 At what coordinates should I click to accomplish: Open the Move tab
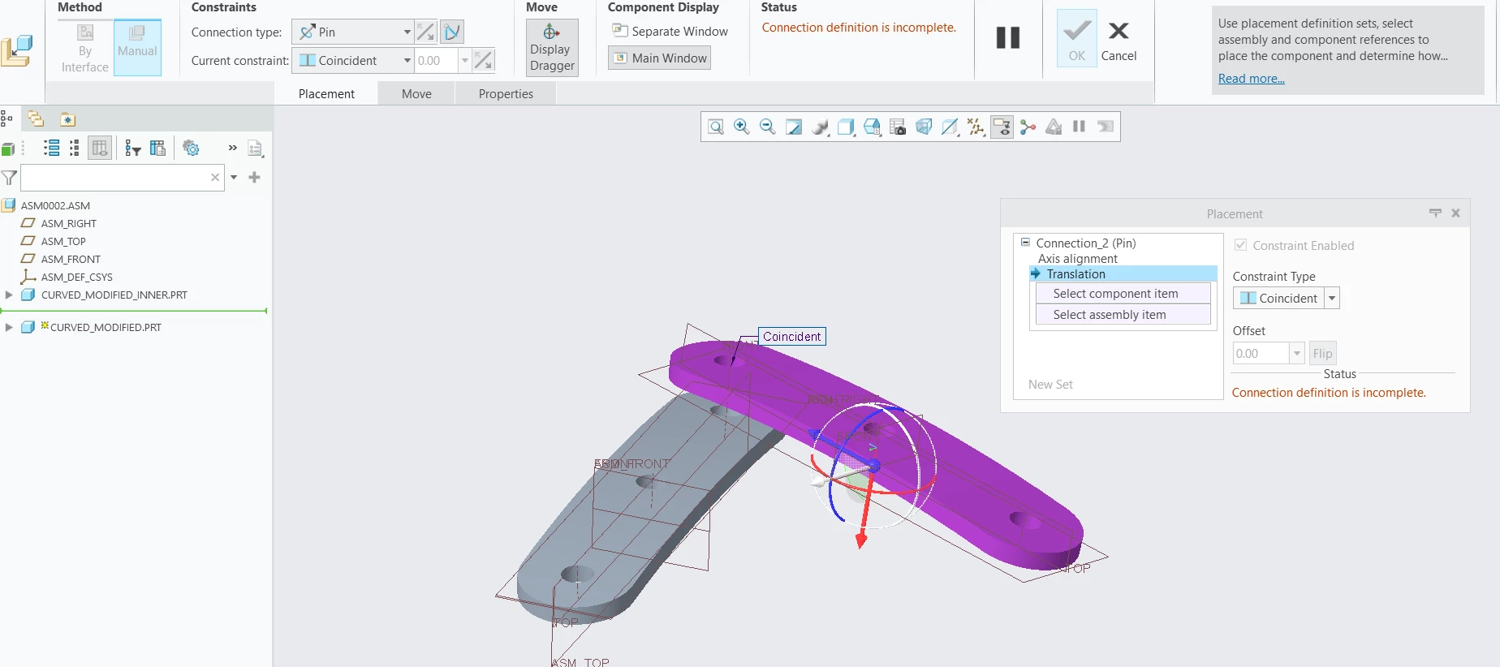click(x=416, y=93)
